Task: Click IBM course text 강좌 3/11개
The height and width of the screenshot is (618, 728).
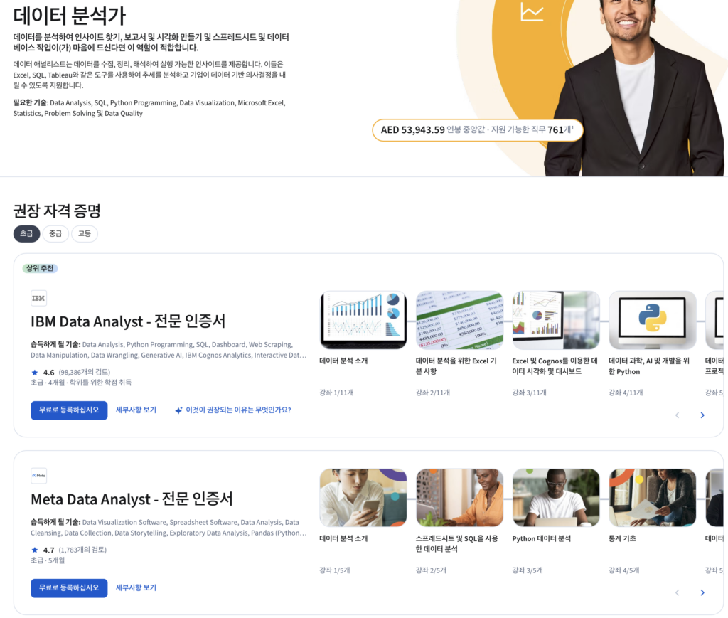Action: click(529, 393)
